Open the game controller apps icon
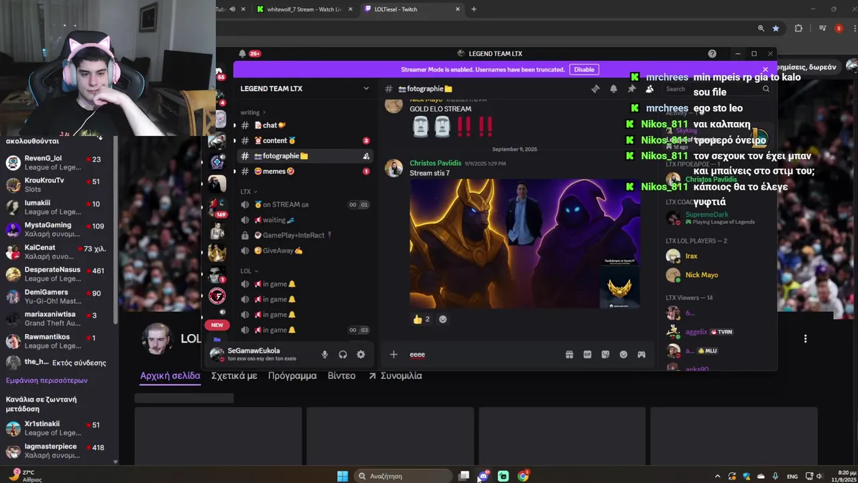 641,354
